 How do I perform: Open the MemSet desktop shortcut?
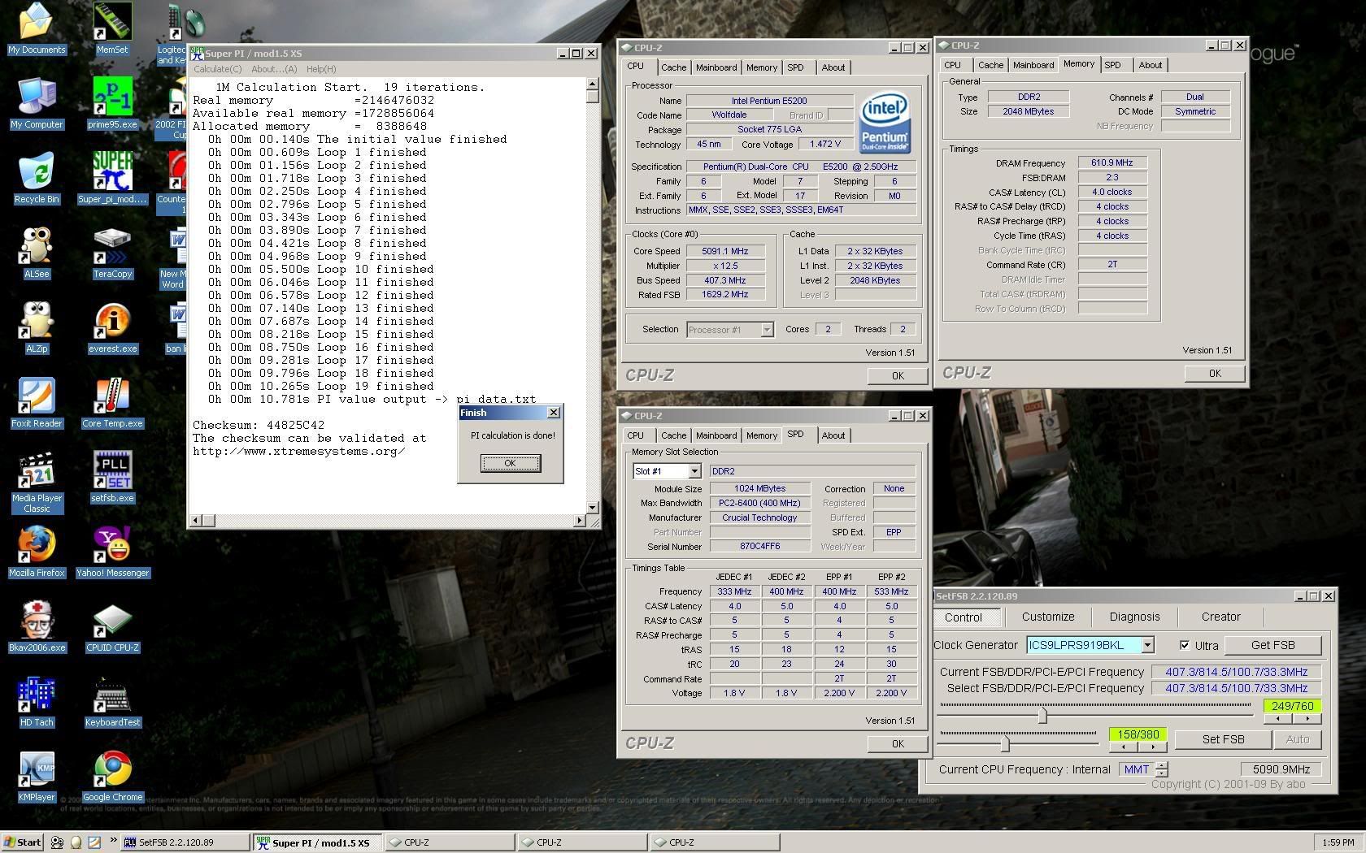[x=112, y=29]
